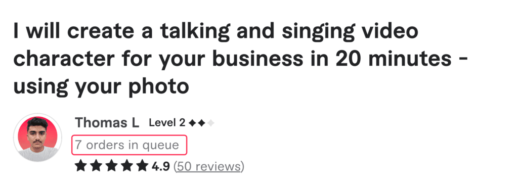Click the 4.9 rating score
The height and width of the screenshot is (184, 518).
pyautogui.click(x=160, y=166)
